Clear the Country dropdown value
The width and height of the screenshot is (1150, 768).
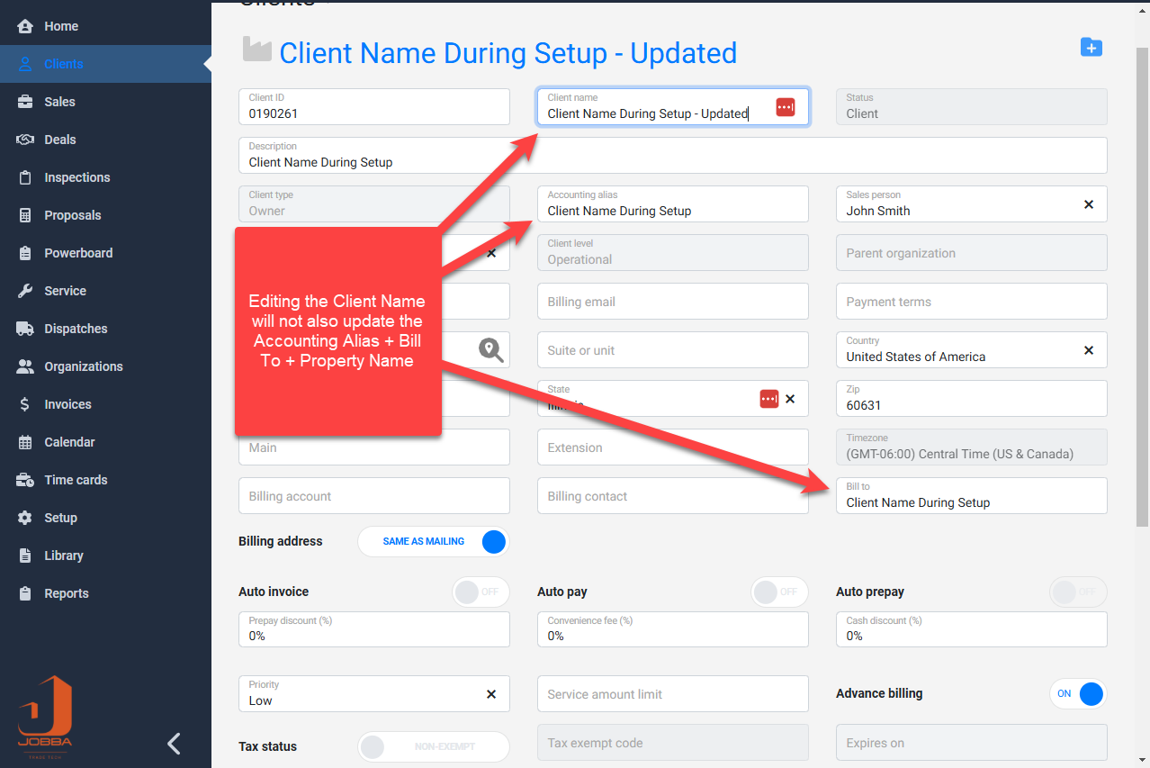coord(1088,350)
